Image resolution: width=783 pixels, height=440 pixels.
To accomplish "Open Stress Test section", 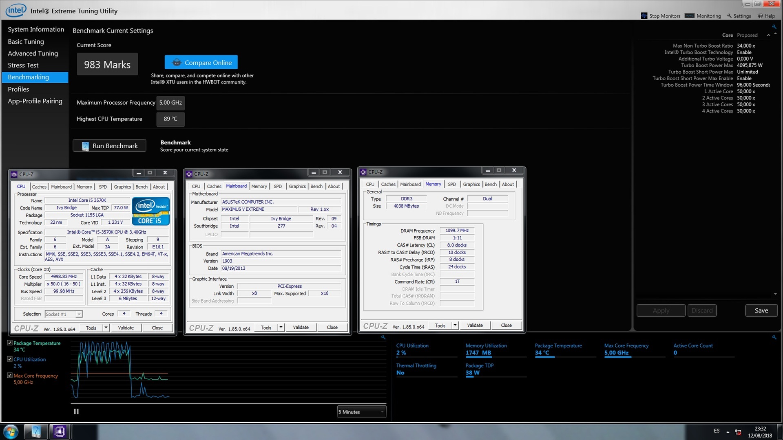I will (23, 65).
